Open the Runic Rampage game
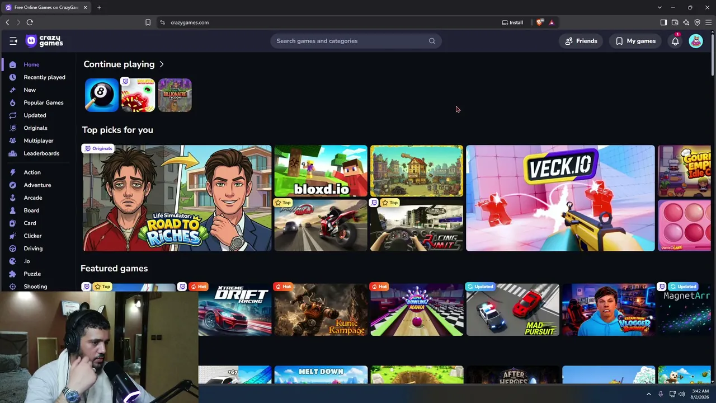Viewport: 716px width, 403px height. pyautogui.click(x=321, y=310)
